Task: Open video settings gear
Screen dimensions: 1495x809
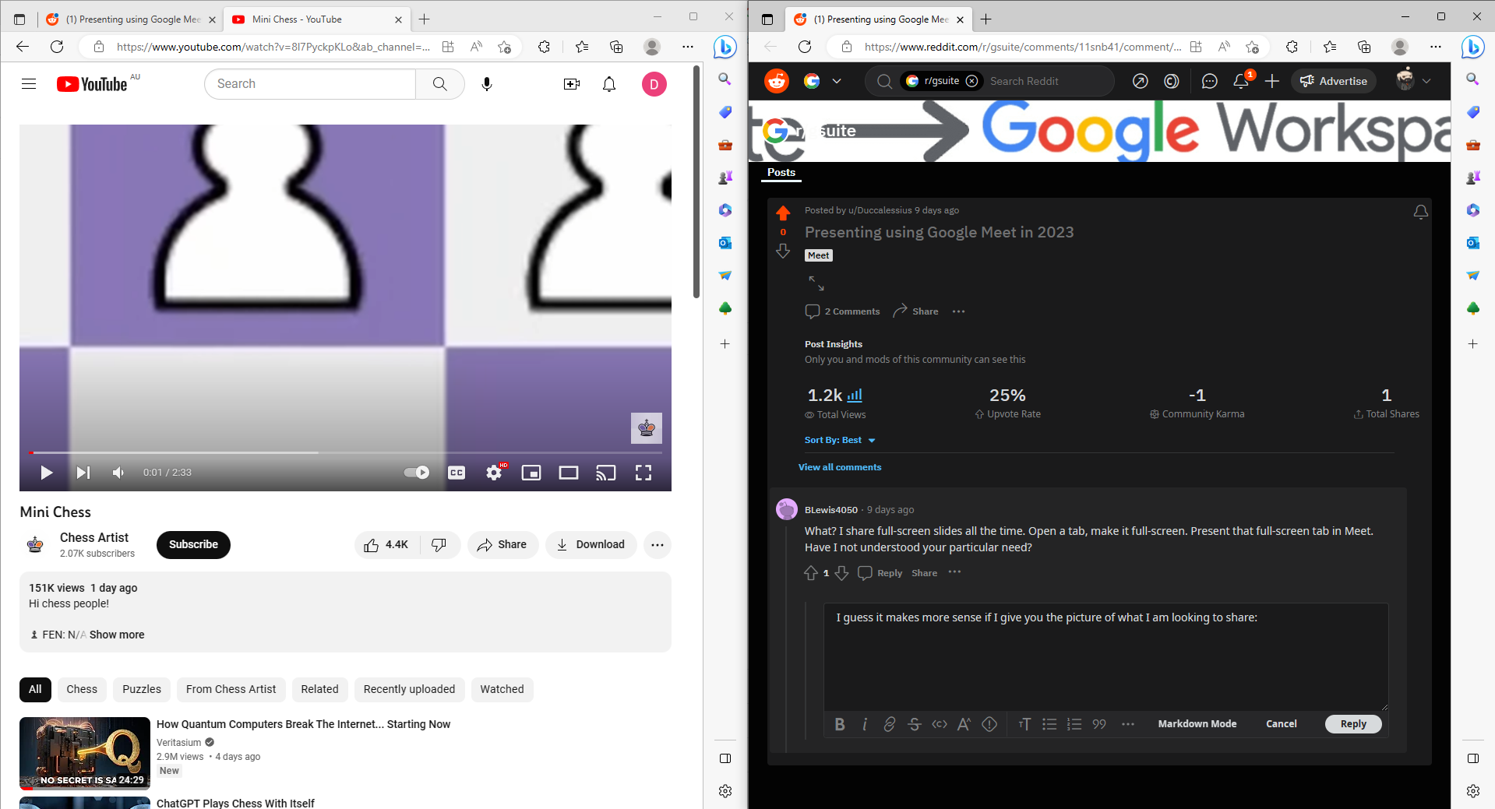Action: pyautogui.click(x=494, y=473)
